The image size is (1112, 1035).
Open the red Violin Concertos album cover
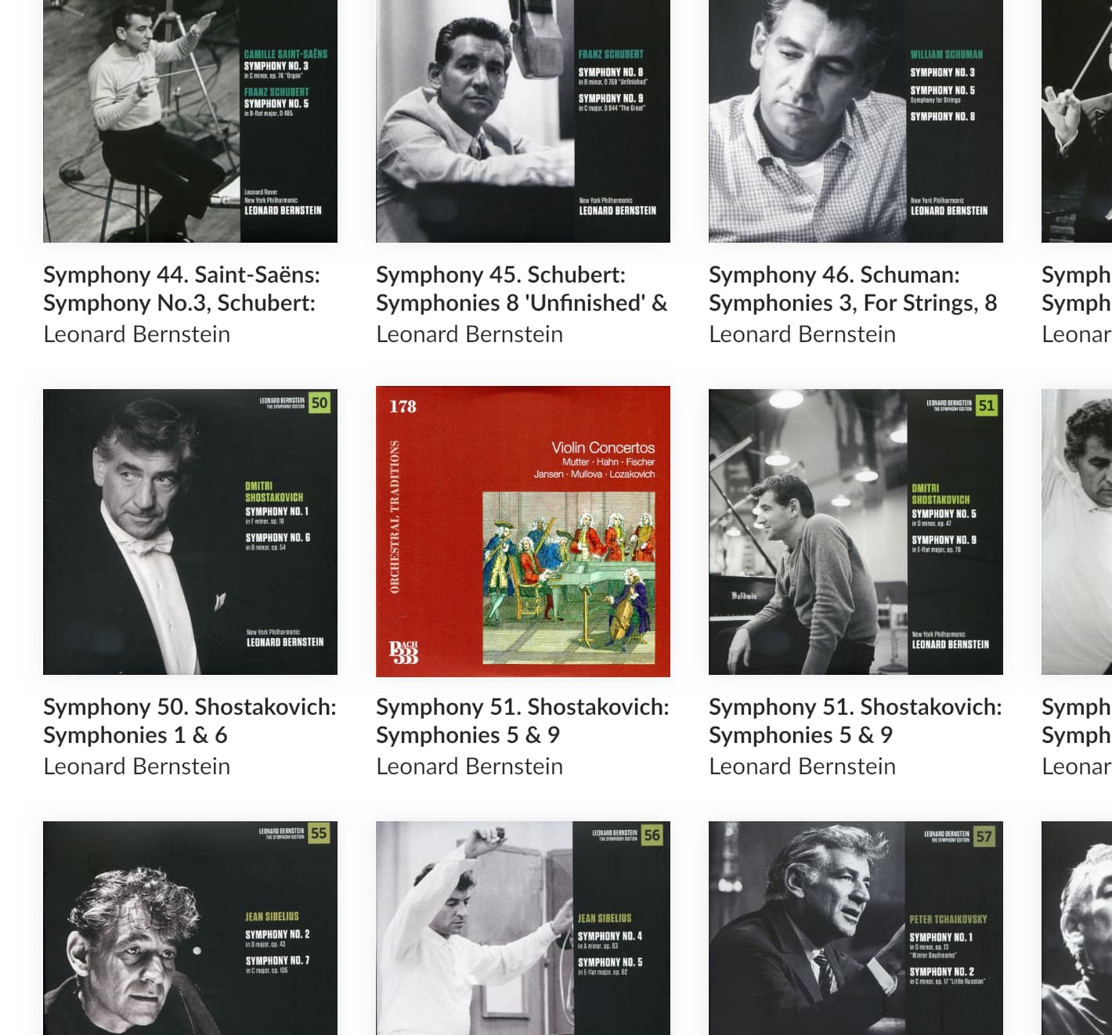tap(523, 532)
